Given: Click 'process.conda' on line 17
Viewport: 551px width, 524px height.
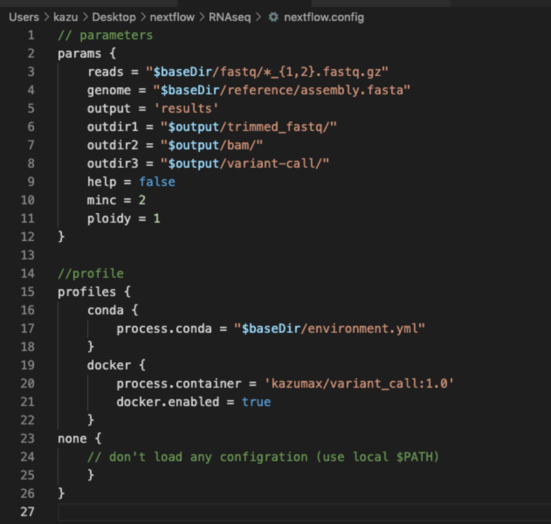Looking at the screenshot, I should click(x=164, y=329).
